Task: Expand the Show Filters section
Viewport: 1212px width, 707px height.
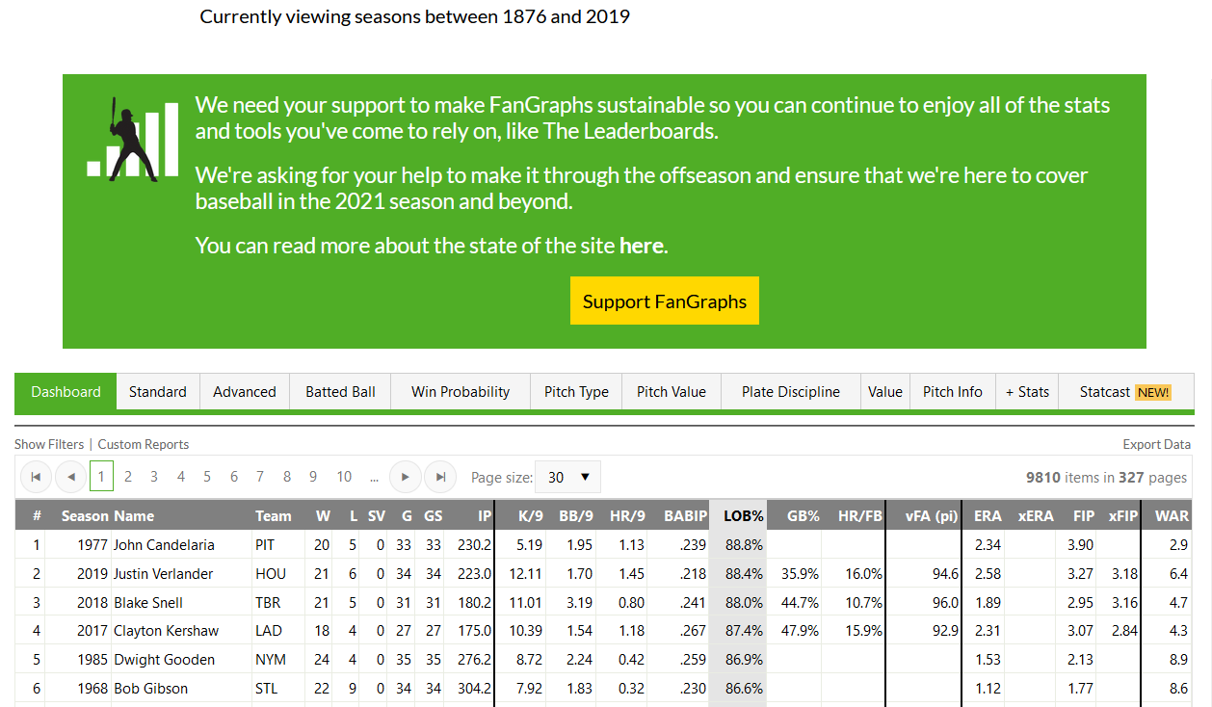Action: pyautogui.click(x=49, y=444)
